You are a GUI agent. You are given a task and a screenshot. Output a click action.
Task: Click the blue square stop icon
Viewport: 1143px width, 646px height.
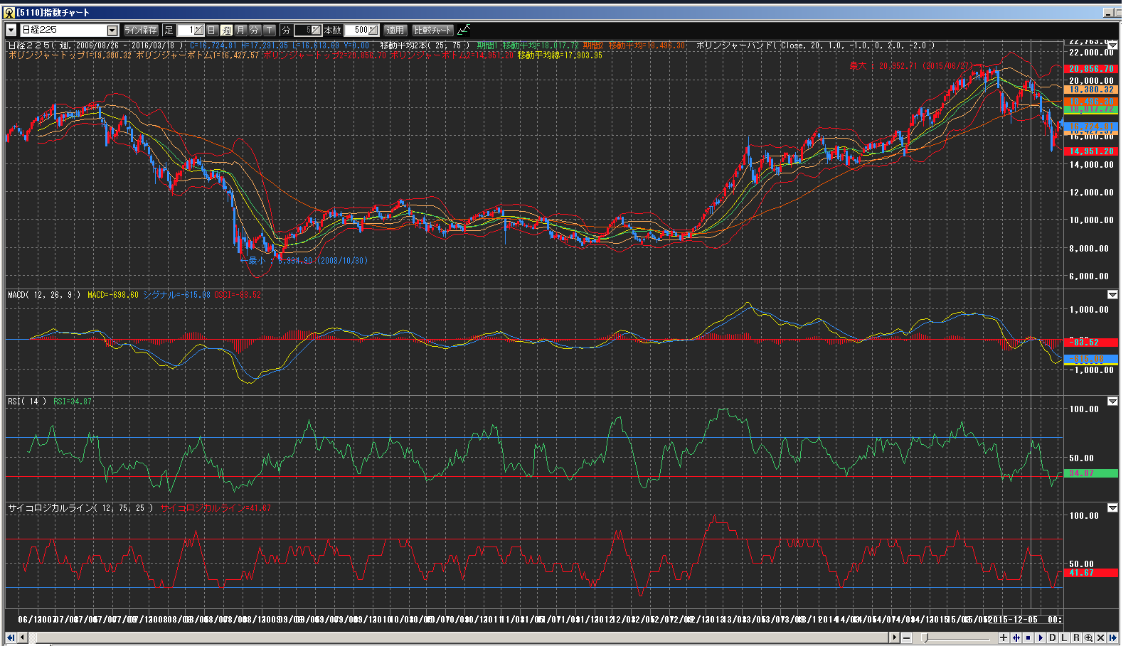1028,637
